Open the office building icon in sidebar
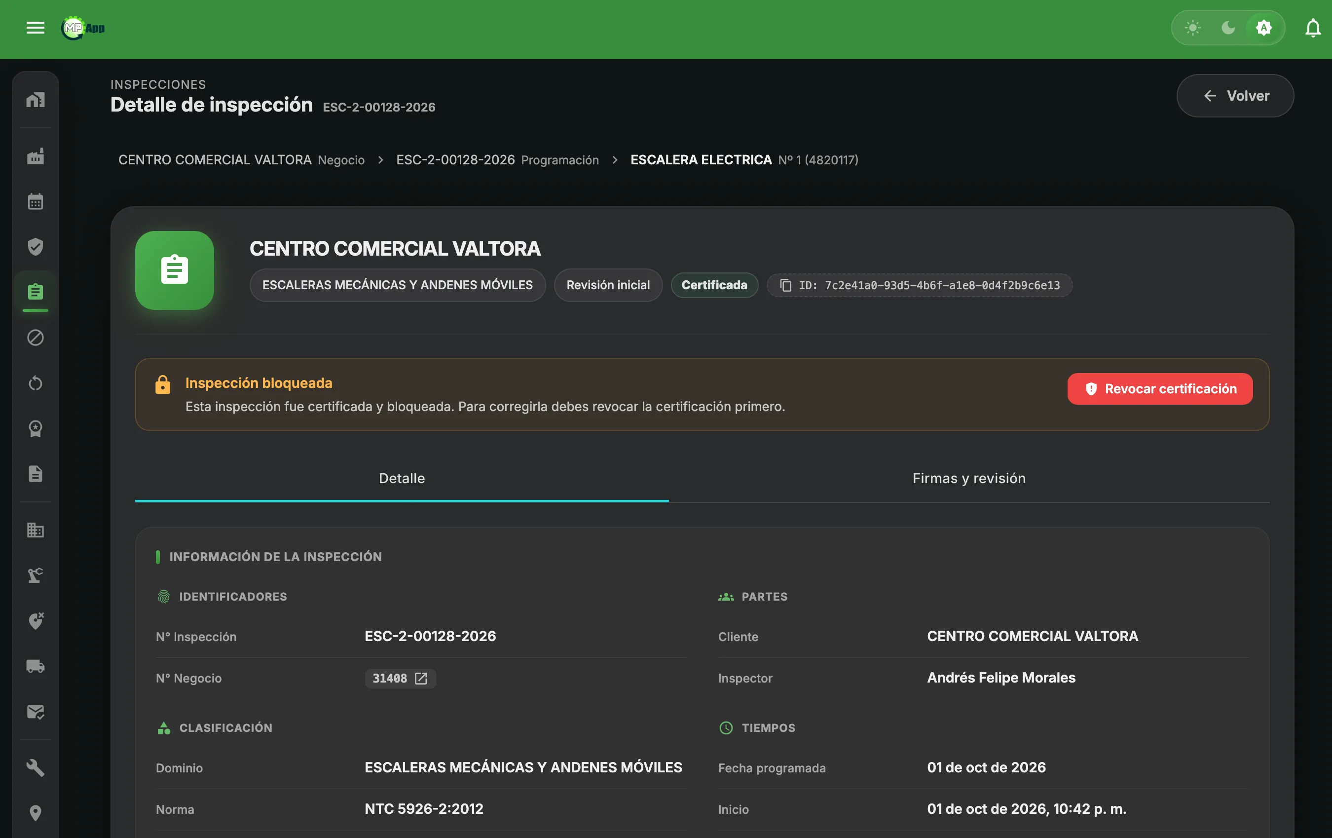Screen dimensions: 1332x838 pyautogui.click(x=36, y=530)
